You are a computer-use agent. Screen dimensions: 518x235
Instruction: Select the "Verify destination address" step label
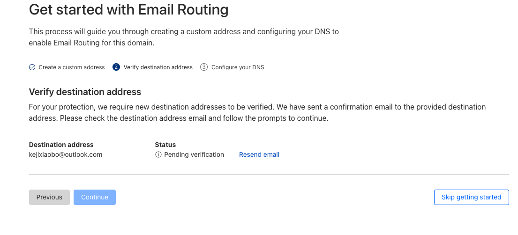(158, 67)
